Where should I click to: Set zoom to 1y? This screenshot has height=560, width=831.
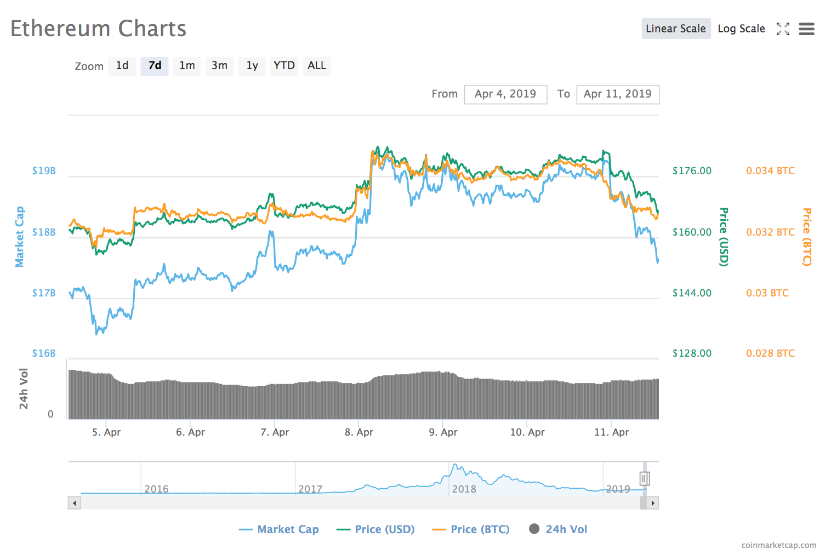click(252, 66)
